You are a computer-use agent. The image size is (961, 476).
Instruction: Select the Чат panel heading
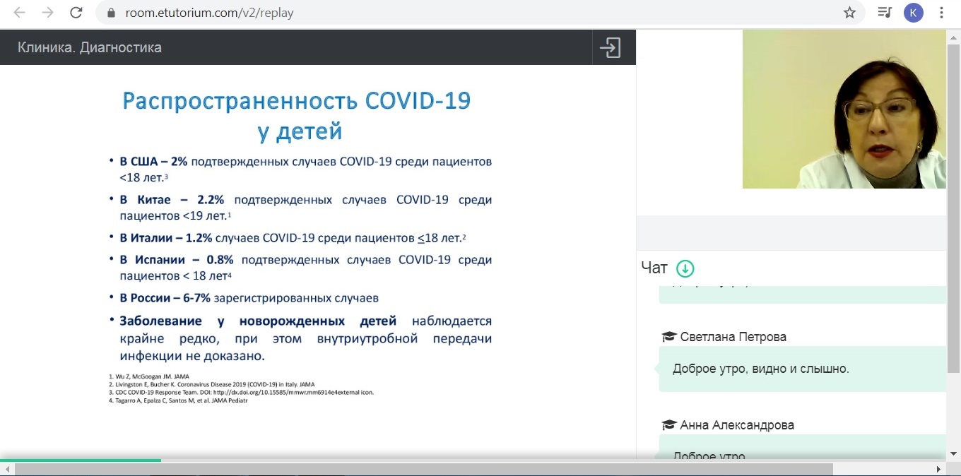click(654, 268)
